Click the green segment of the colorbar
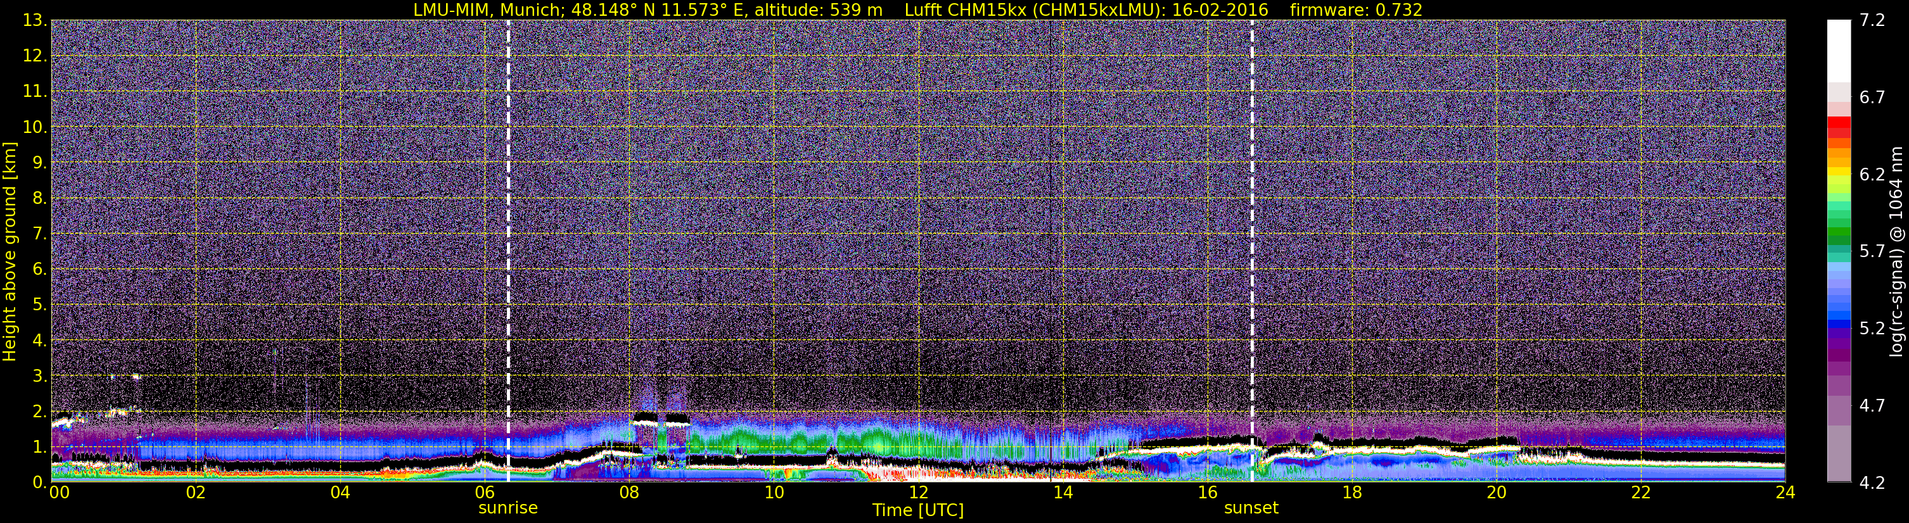Screen dimensions: 1909x523 tap(1839, 232)
